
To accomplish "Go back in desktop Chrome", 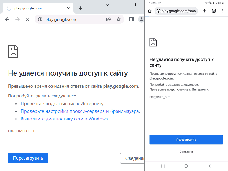I will (7, 19).
